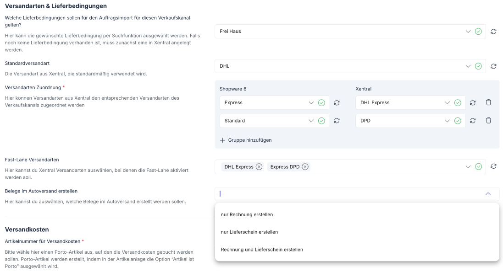Select nur Lieferschein erstellen option
Screen dimensions: 503x272
pyautogui.click(x=357, y=232)
